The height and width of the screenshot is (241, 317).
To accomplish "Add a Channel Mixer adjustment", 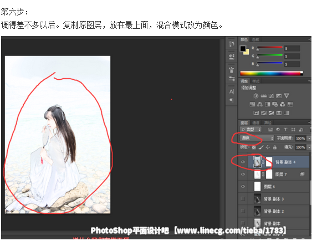I will click(283, 104).
